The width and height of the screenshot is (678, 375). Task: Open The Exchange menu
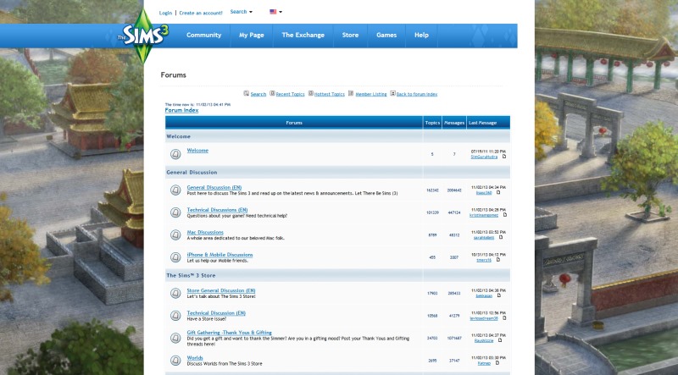pyautogui.click(x=303, y=36)
